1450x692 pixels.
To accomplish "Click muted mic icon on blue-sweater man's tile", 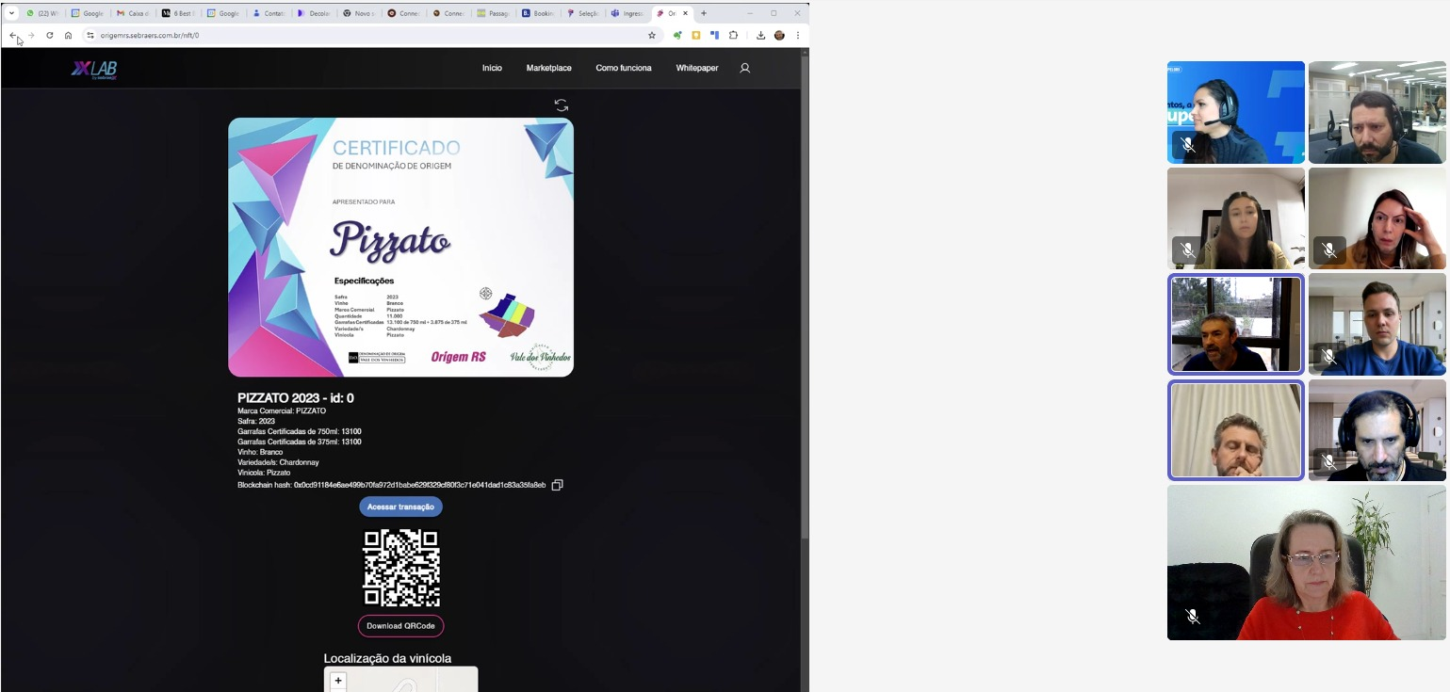I will tap(1329, 357).
